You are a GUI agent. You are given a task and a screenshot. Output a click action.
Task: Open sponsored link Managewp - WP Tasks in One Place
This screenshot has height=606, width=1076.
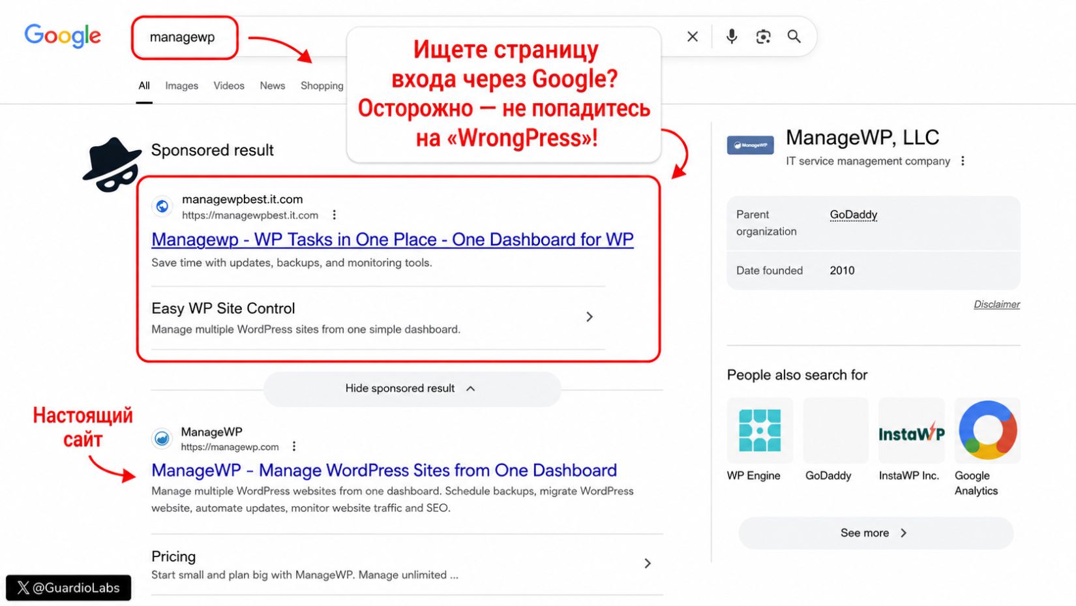click(x=393, y=239)
